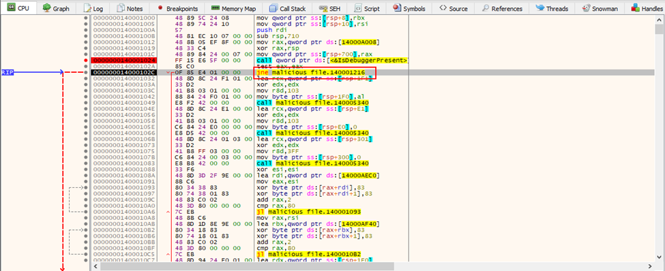Select address 000000014000101C row
665x271 pixels.
(x=124, y=54)
